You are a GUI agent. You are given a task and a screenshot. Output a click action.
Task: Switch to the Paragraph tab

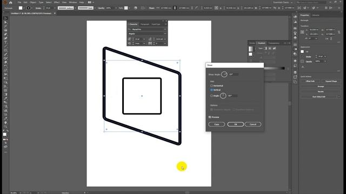pos(145,24)
